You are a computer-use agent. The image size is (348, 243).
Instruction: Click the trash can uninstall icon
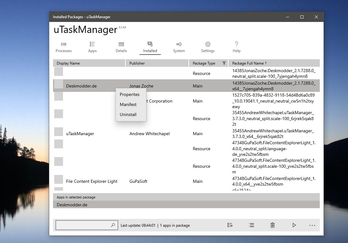(272, 225)
